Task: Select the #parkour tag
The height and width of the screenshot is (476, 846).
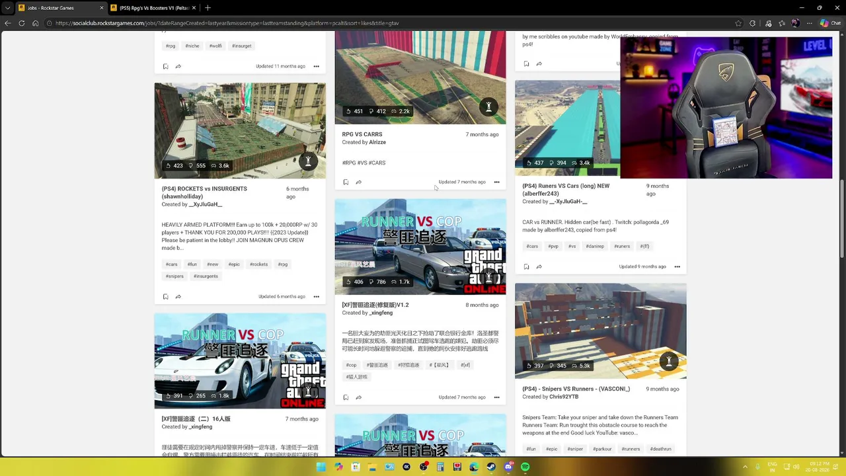Action: 602,450
